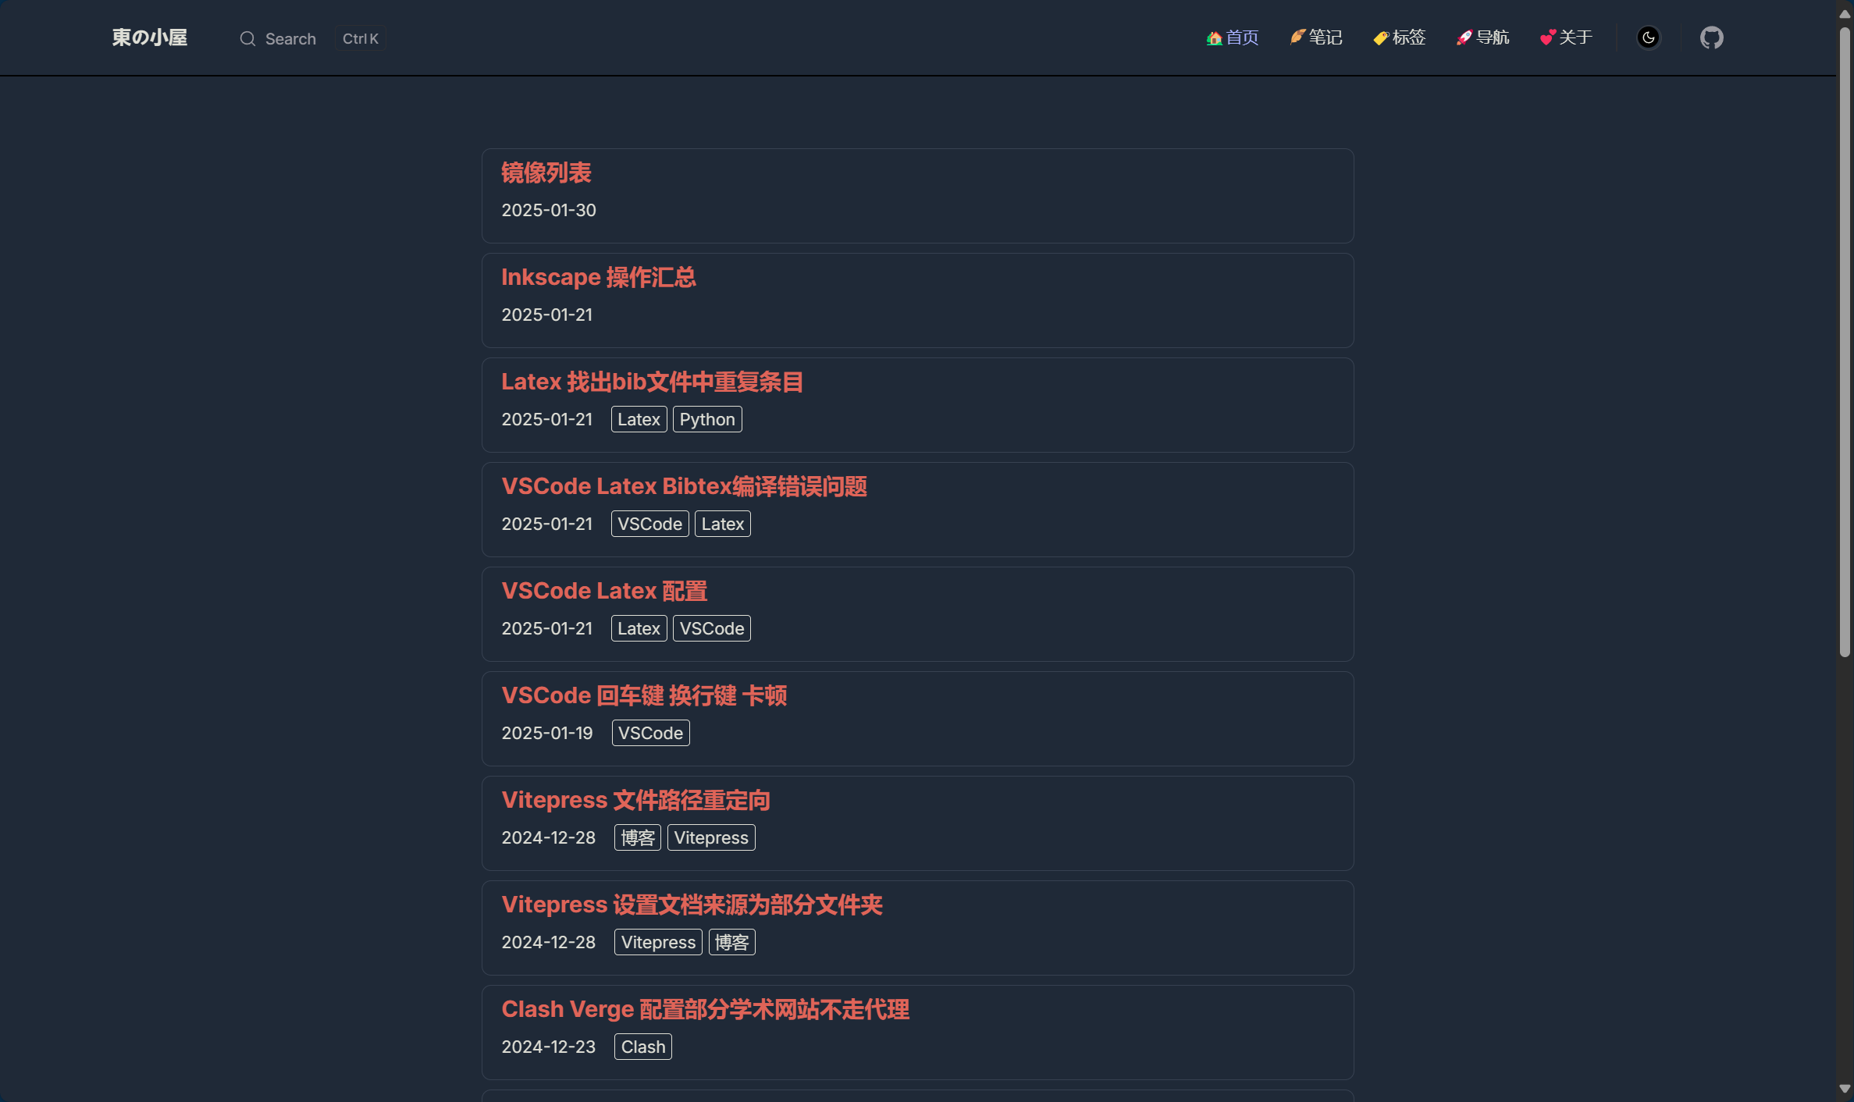Image resolution: width=1854 pixels, height=1102 pixels.
Task: Click the Ctrl K shortcut badge
Action: click(361, 39)
